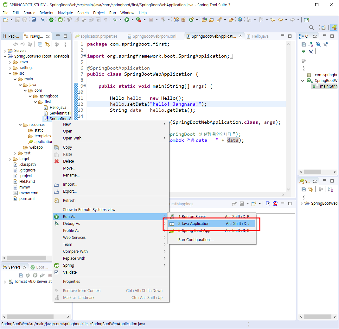Click the Open Console monitor icon in toolbar
339x329 pixels.
tap(34, 20)
